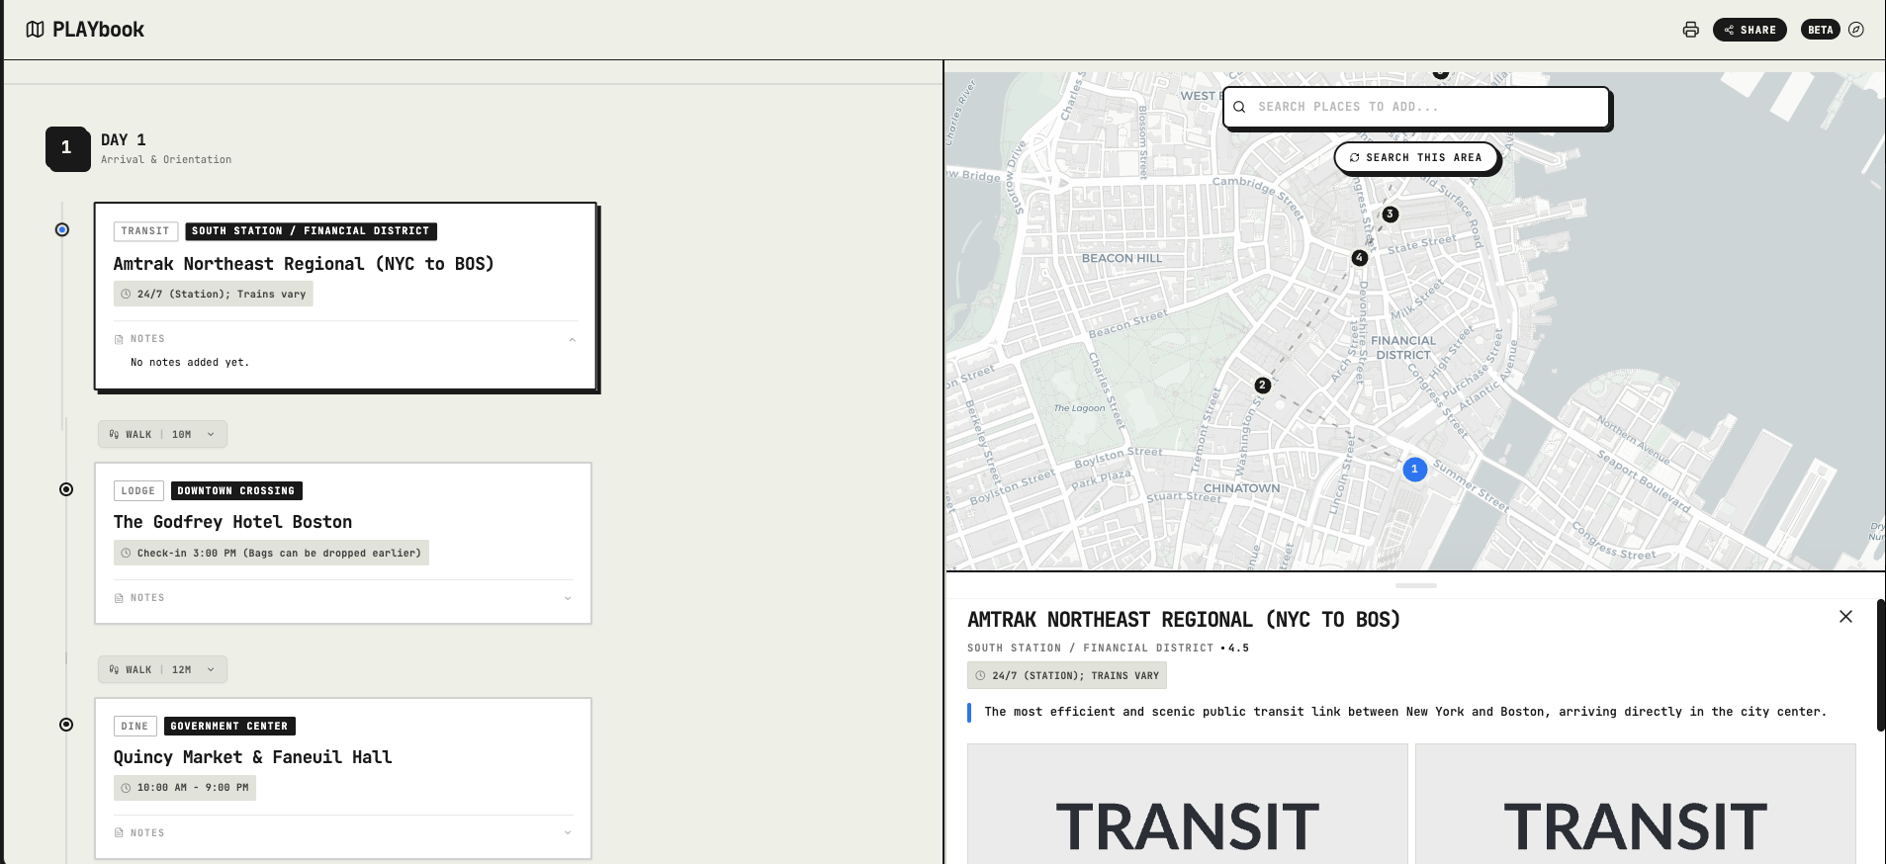The width and height of the screenshot is (1886, 864).
Task: Click the 4.5 rating in detail panel
Action: (x=1238, y=648)
